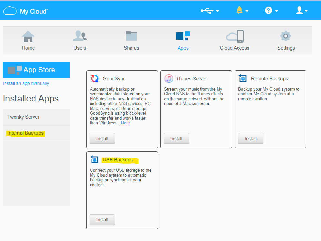Open the help question mark icon
Image resolution: width=321 pixels, height=241 pixels.
(x=268, y=10)
